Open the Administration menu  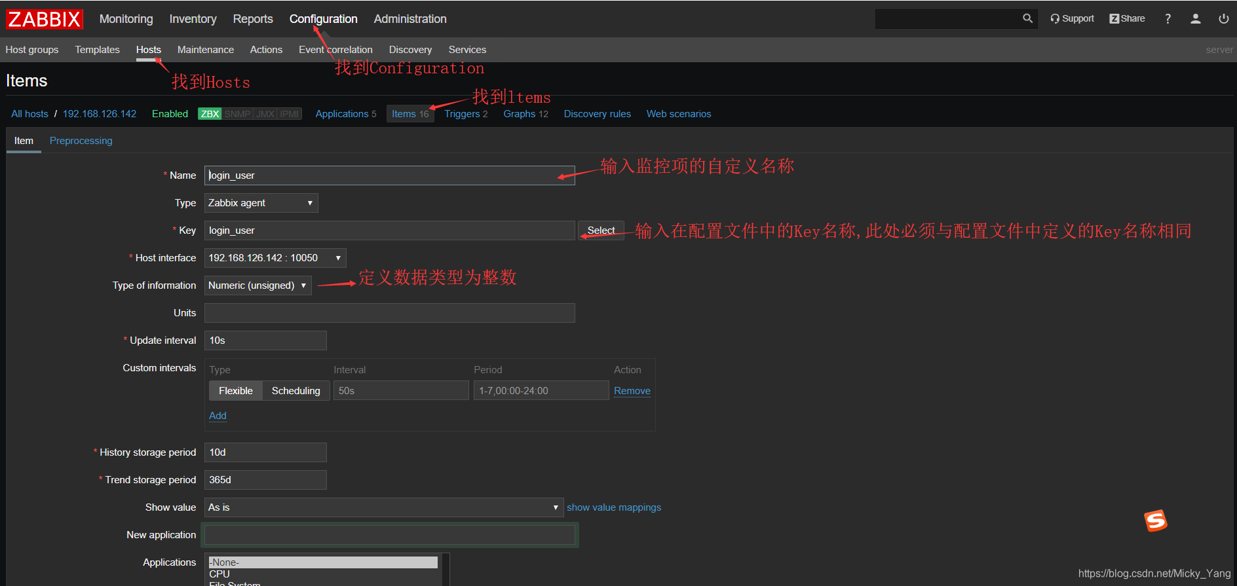(x=410, y=19)
